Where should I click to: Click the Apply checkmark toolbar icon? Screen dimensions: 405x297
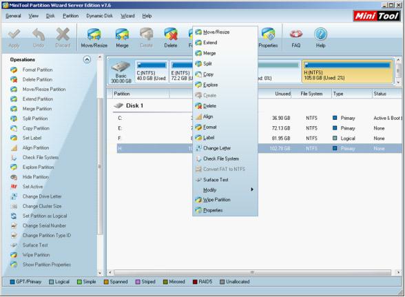click(x=14, y=34)
